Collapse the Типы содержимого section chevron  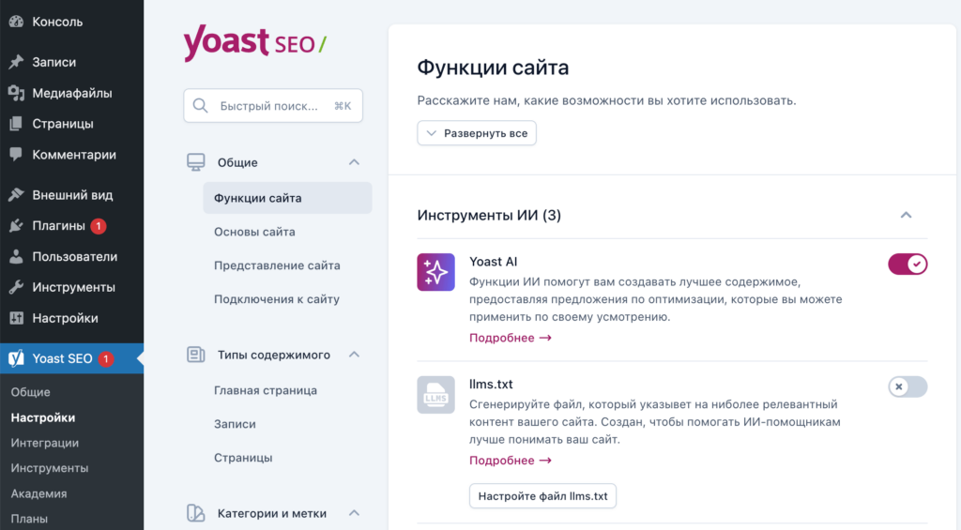[354, 355]
